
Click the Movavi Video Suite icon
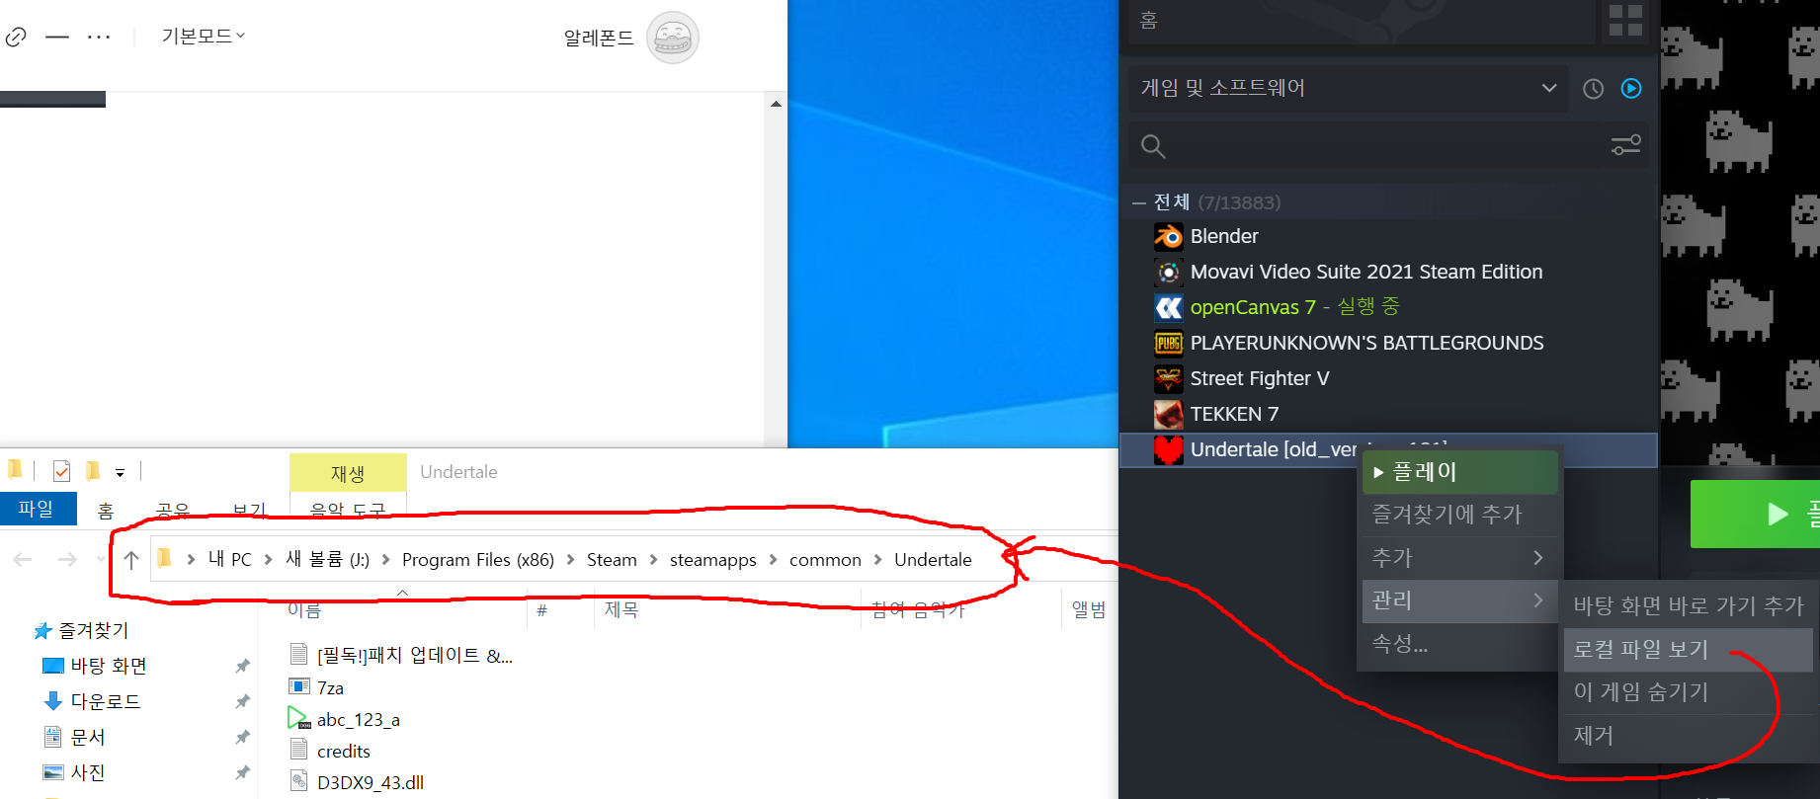pyautogui.click(x=1169, y=273)
